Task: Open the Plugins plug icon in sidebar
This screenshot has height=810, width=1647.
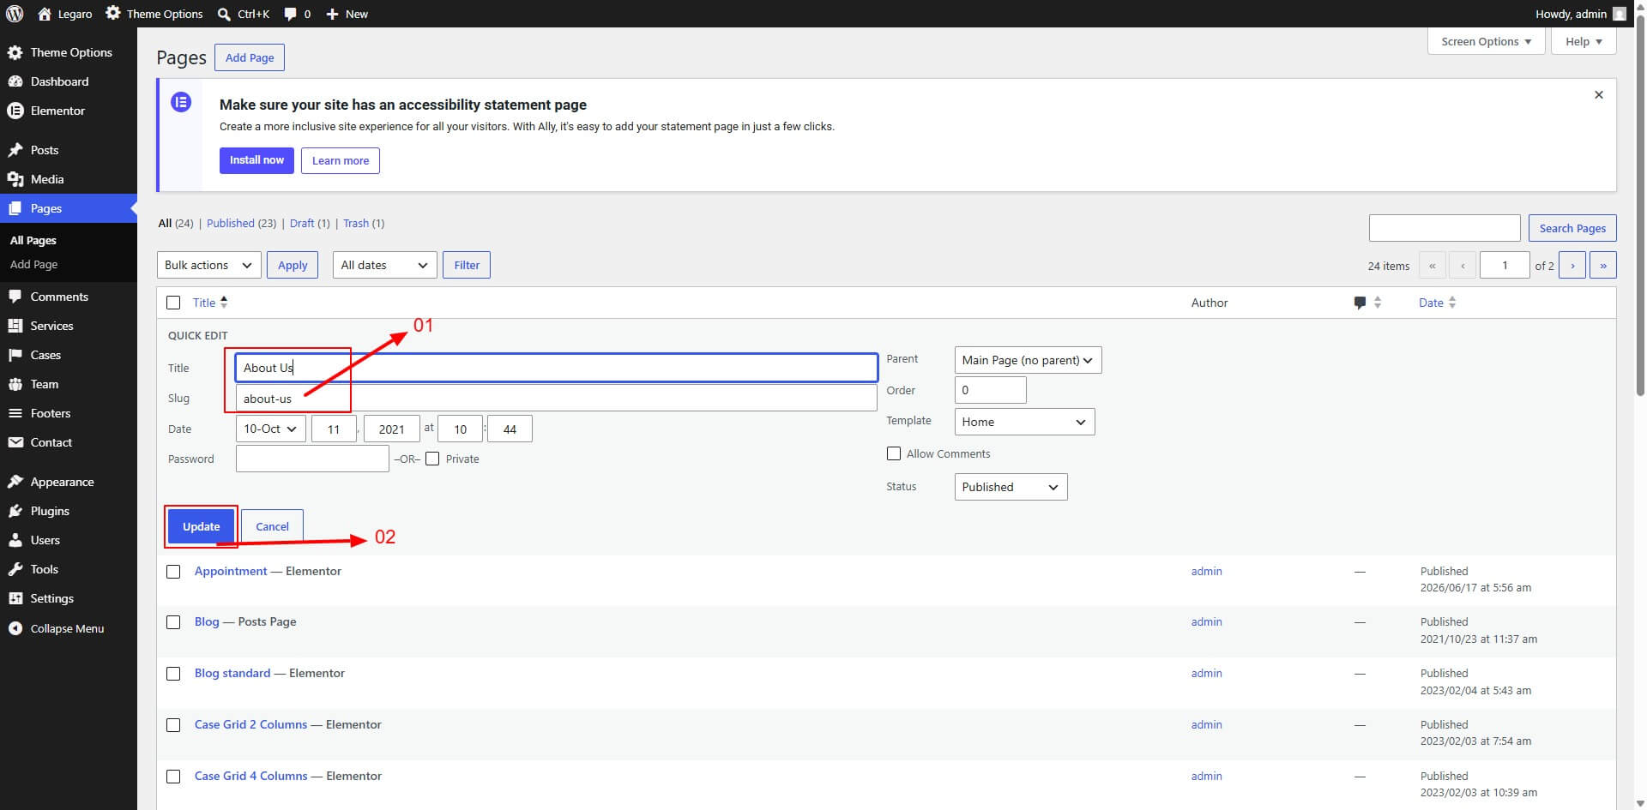Action: pos(15,511)
